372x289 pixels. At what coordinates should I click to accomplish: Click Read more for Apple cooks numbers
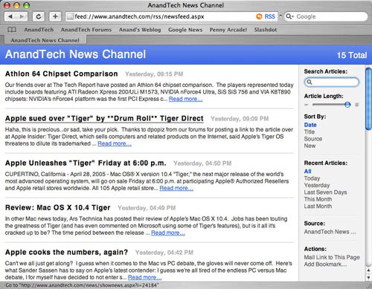144,277
